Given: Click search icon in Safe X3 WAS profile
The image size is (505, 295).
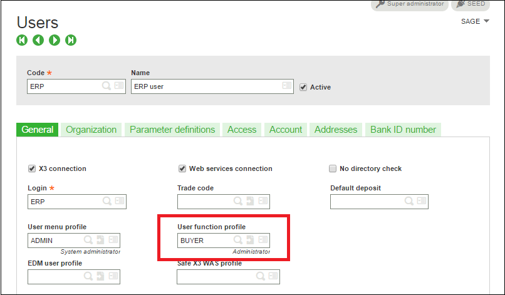Looking at the screenshot, I should (260, 276).
